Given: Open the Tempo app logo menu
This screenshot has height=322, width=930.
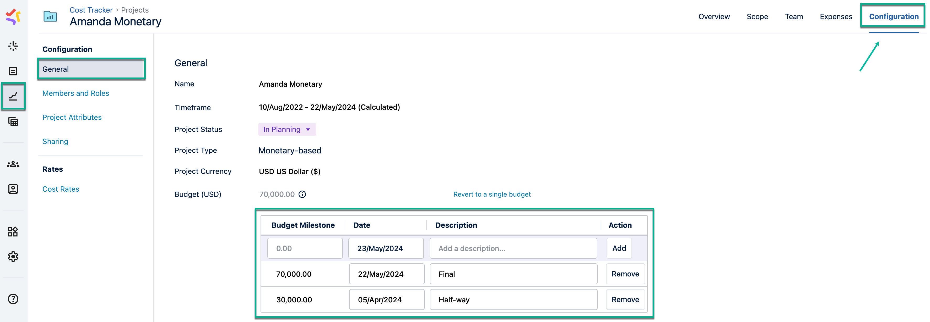Looking at the screenshot, I should (x=13, y=16).
